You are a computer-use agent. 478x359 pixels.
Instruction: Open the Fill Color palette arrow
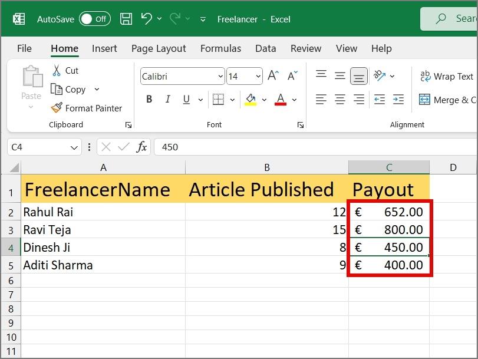click(x=264, y=100)
